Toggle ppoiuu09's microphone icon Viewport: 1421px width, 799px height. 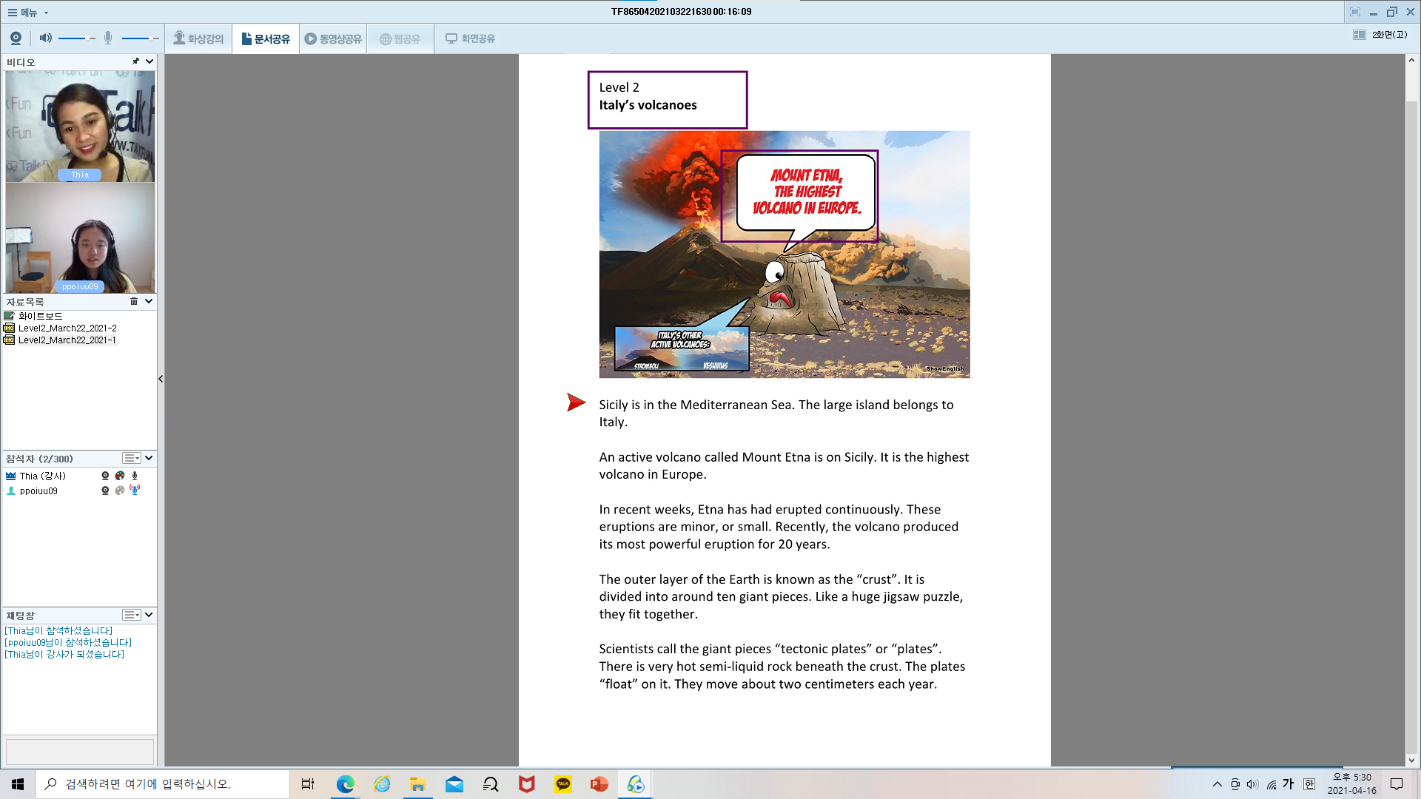coord(135,490)
